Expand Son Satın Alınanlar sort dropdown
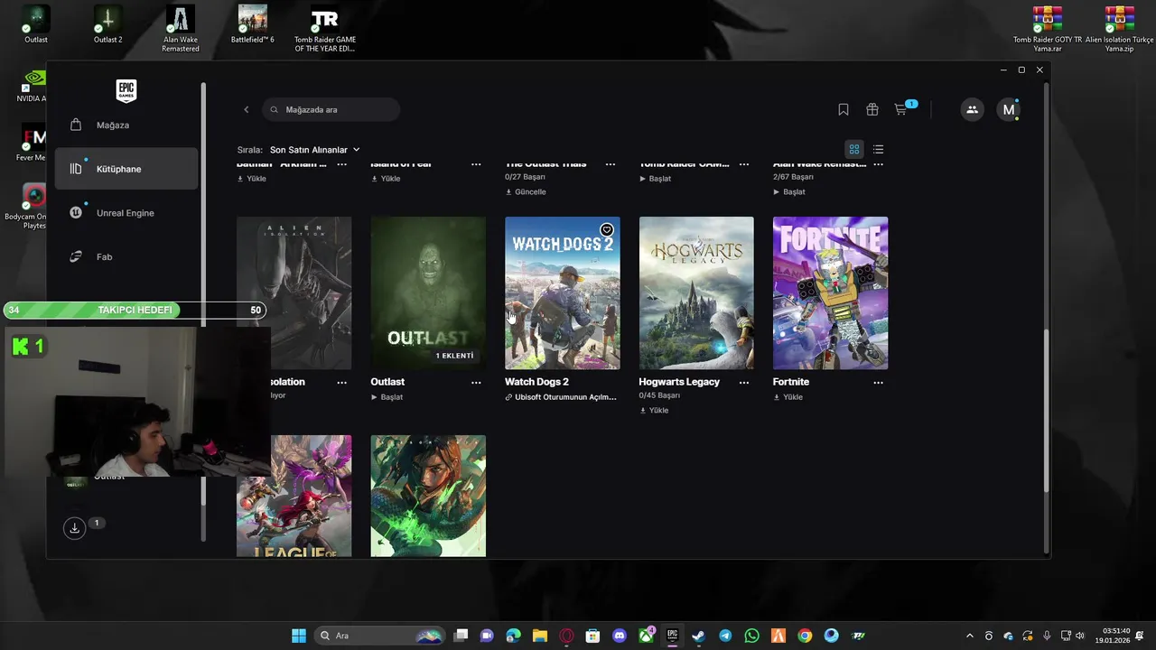Viewport: 1156px width, 650px height. click(x=315, y=150)
